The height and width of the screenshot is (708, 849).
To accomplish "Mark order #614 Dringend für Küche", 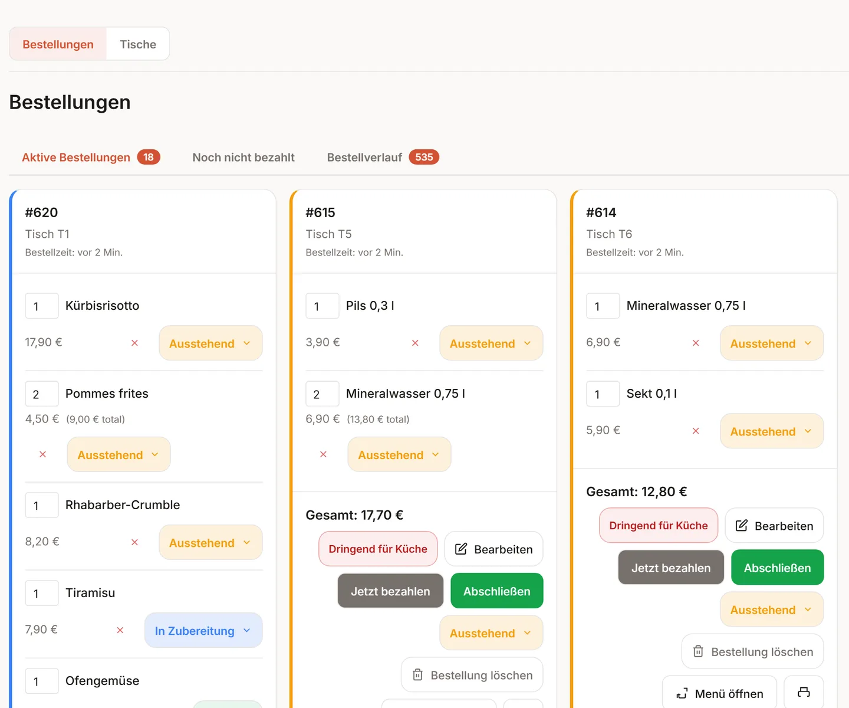I will tap(659, 525).
